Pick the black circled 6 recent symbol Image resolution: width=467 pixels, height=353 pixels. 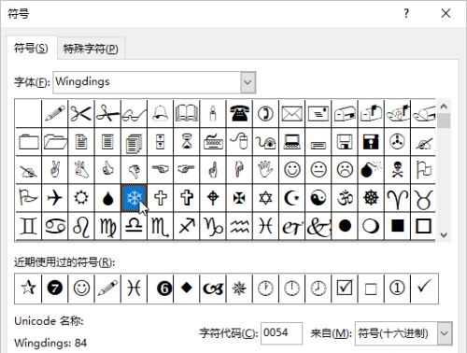pyautogui.click(x=164, y=288)
